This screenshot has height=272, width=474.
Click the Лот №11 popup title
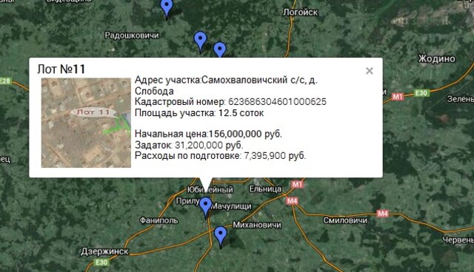tap(61, 69)
